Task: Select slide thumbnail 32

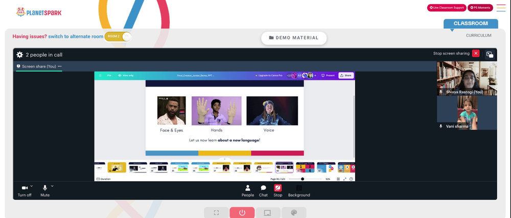Action: (117, 167)
